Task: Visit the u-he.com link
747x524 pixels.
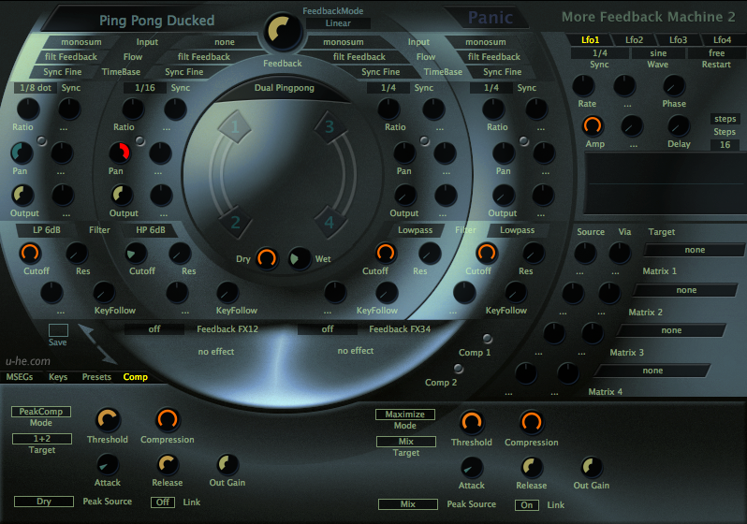Action: pyautogui.click(x=28, y=361)
